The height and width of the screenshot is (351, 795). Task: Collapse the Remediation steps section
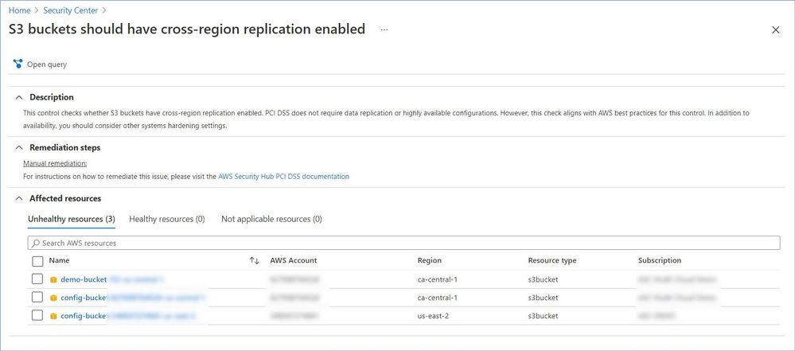(19, 147)
